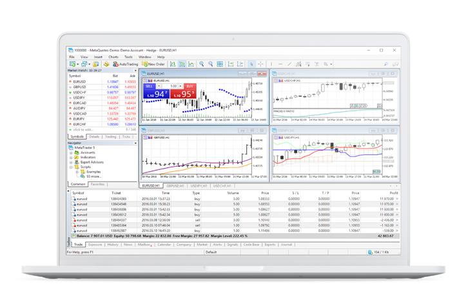Image resolution: width=468 pixels, height=307 pixels.
Task: Switch chart to candlesticks icon
Action: [x=182, y=64]
